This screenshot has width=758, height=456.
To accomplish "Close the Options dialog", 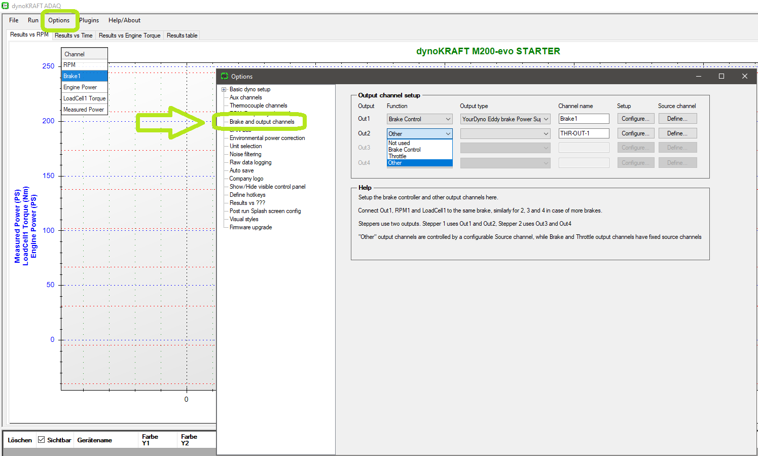I will (x=745, y=76).
